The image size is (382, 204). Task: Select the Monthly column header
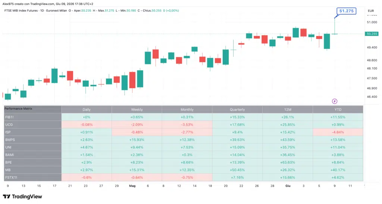pos(187,109)
